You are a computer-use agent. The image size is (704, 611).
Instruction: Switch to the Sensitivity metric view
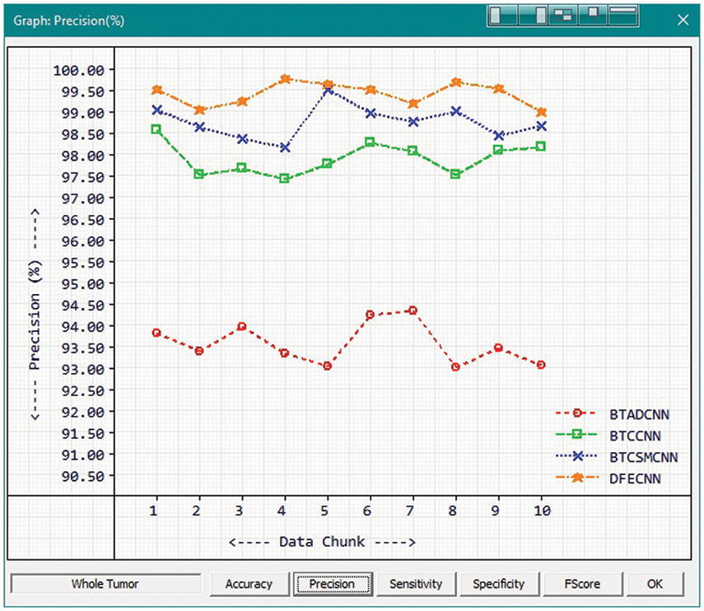pyautogui.click(x=416, y=584)
